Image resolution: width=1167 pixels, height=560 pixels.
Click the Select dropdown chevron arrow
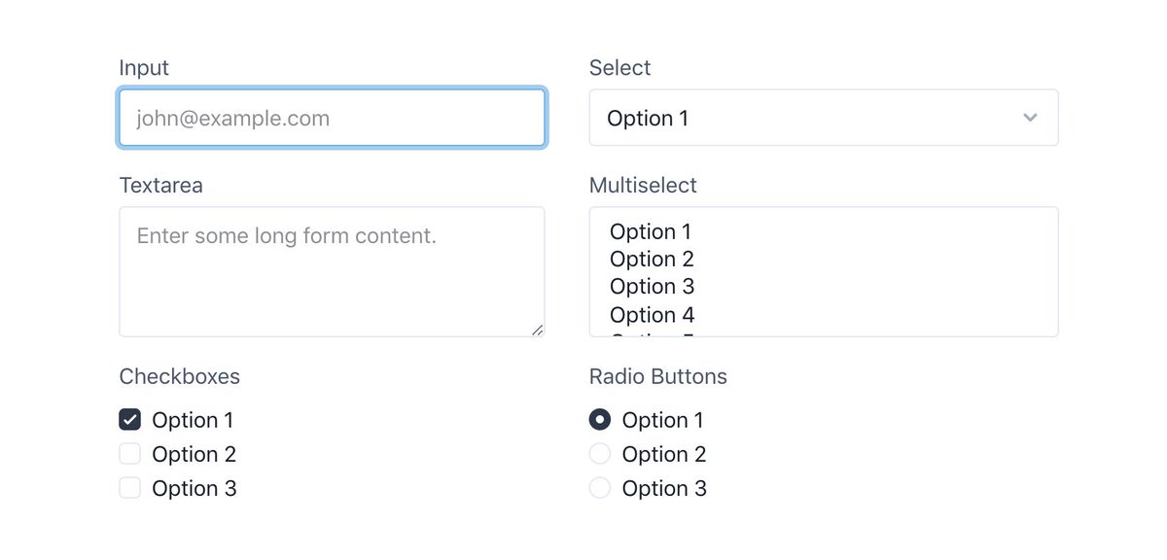click(1031, 119)
